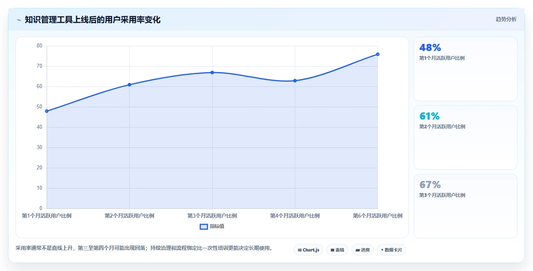Click the Chart.js tag's small icon
This screenshot has width=533, height=271.
click(x=300, y=250)
